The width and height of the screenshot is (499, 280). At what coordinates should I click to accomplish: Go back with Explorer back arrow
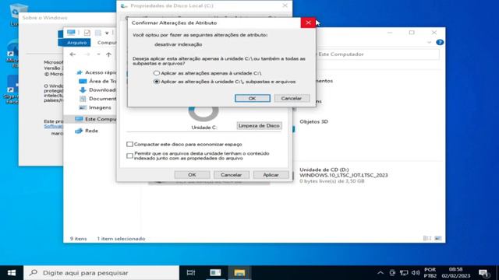(73, 54)
